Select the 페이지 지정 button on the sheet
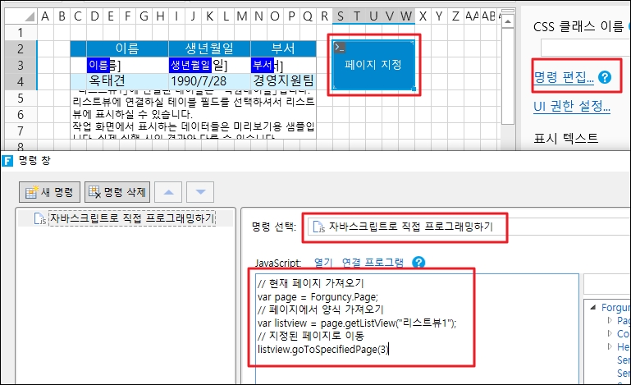This screenshot has width=631, height=385. (373, 63)
